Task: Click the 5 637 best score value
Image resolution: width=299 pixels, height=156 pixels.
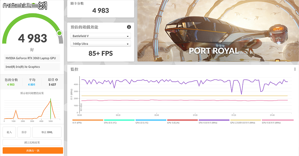Action: (x=52, y=85)
